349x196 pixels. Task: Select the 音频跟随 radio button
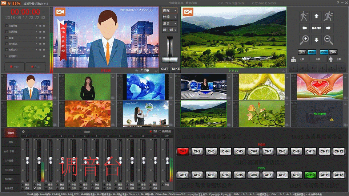coord(159,131)
